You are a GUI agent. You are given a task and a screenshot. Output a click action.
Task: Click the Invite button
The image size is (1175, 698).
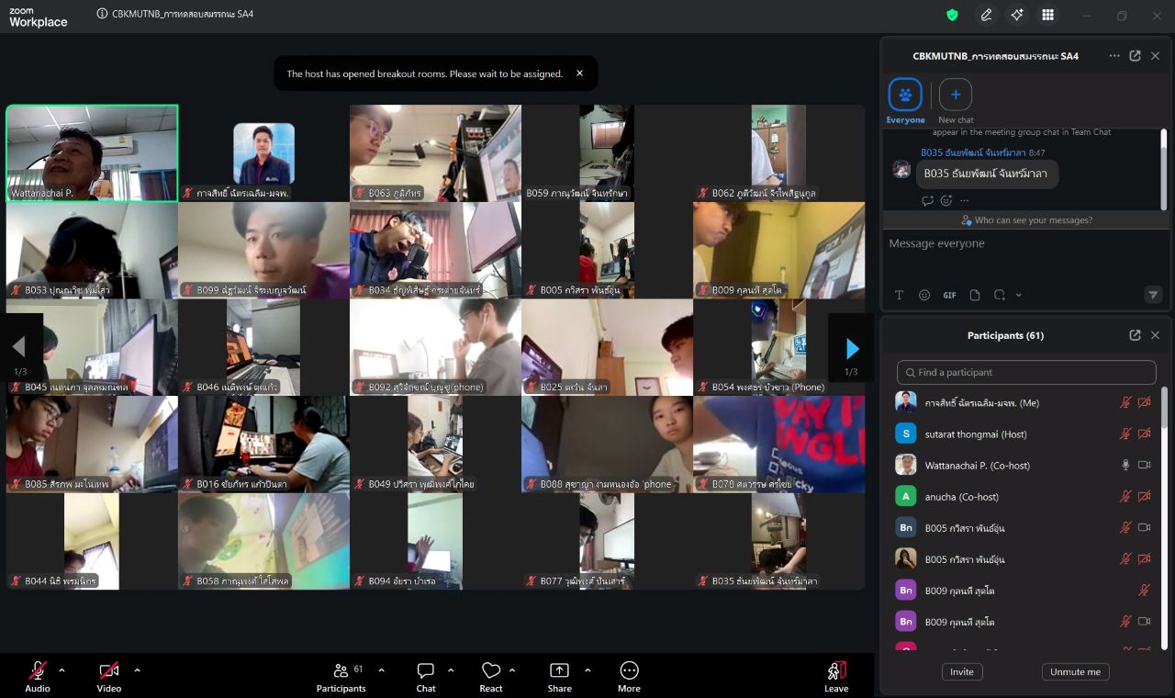[x=962, y=671]
